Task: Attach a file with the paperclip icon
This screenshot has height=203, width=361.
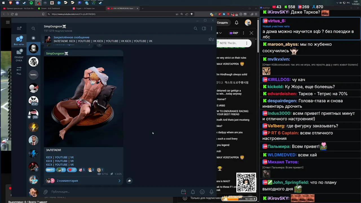Action: 46,192
